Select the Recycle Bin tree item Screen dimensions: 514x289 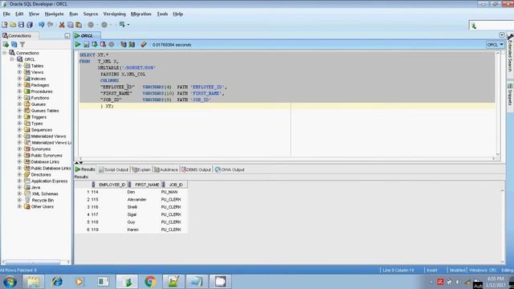tap(43, 200)
